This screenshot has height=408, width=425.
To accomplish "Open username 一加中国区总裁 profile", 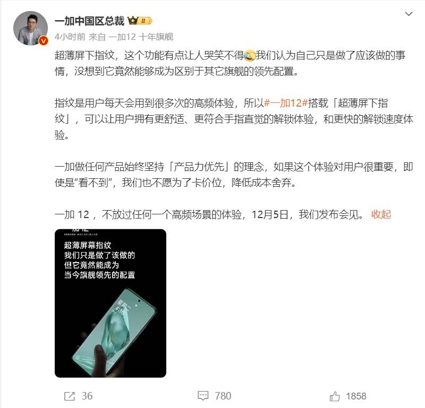I will coord(89,21).
